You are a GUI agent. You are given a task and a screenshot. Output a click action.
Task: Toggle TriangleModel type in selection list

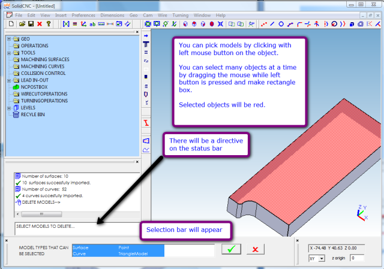(x=133, y=253)
